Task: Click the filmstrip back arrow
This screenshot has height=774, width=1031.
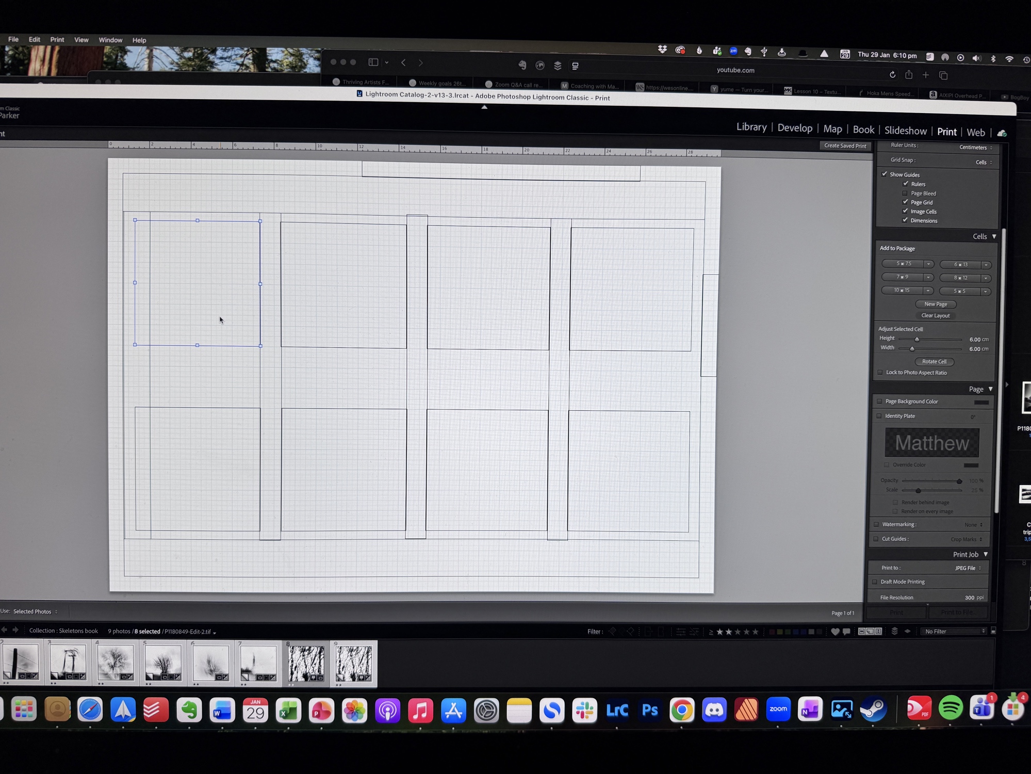Action: coord(4,630)
